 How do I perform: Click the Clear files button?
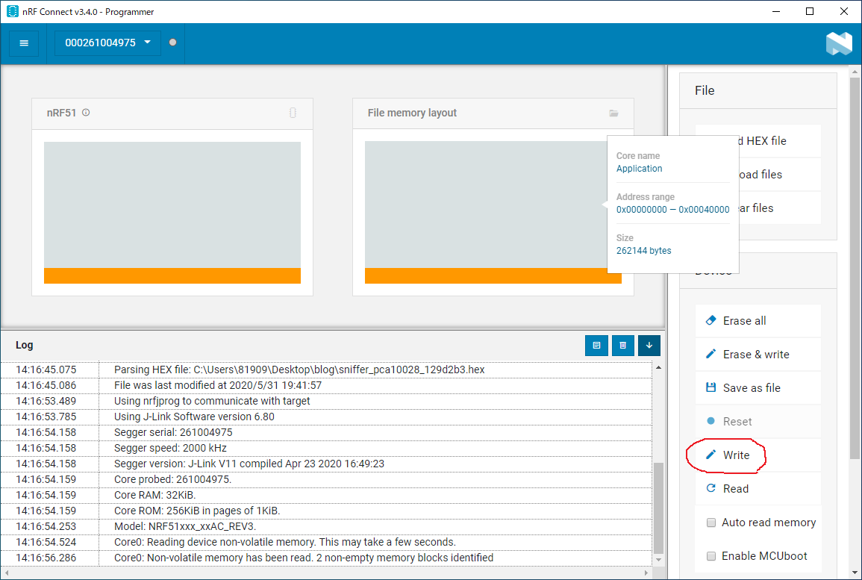[780, 208]
